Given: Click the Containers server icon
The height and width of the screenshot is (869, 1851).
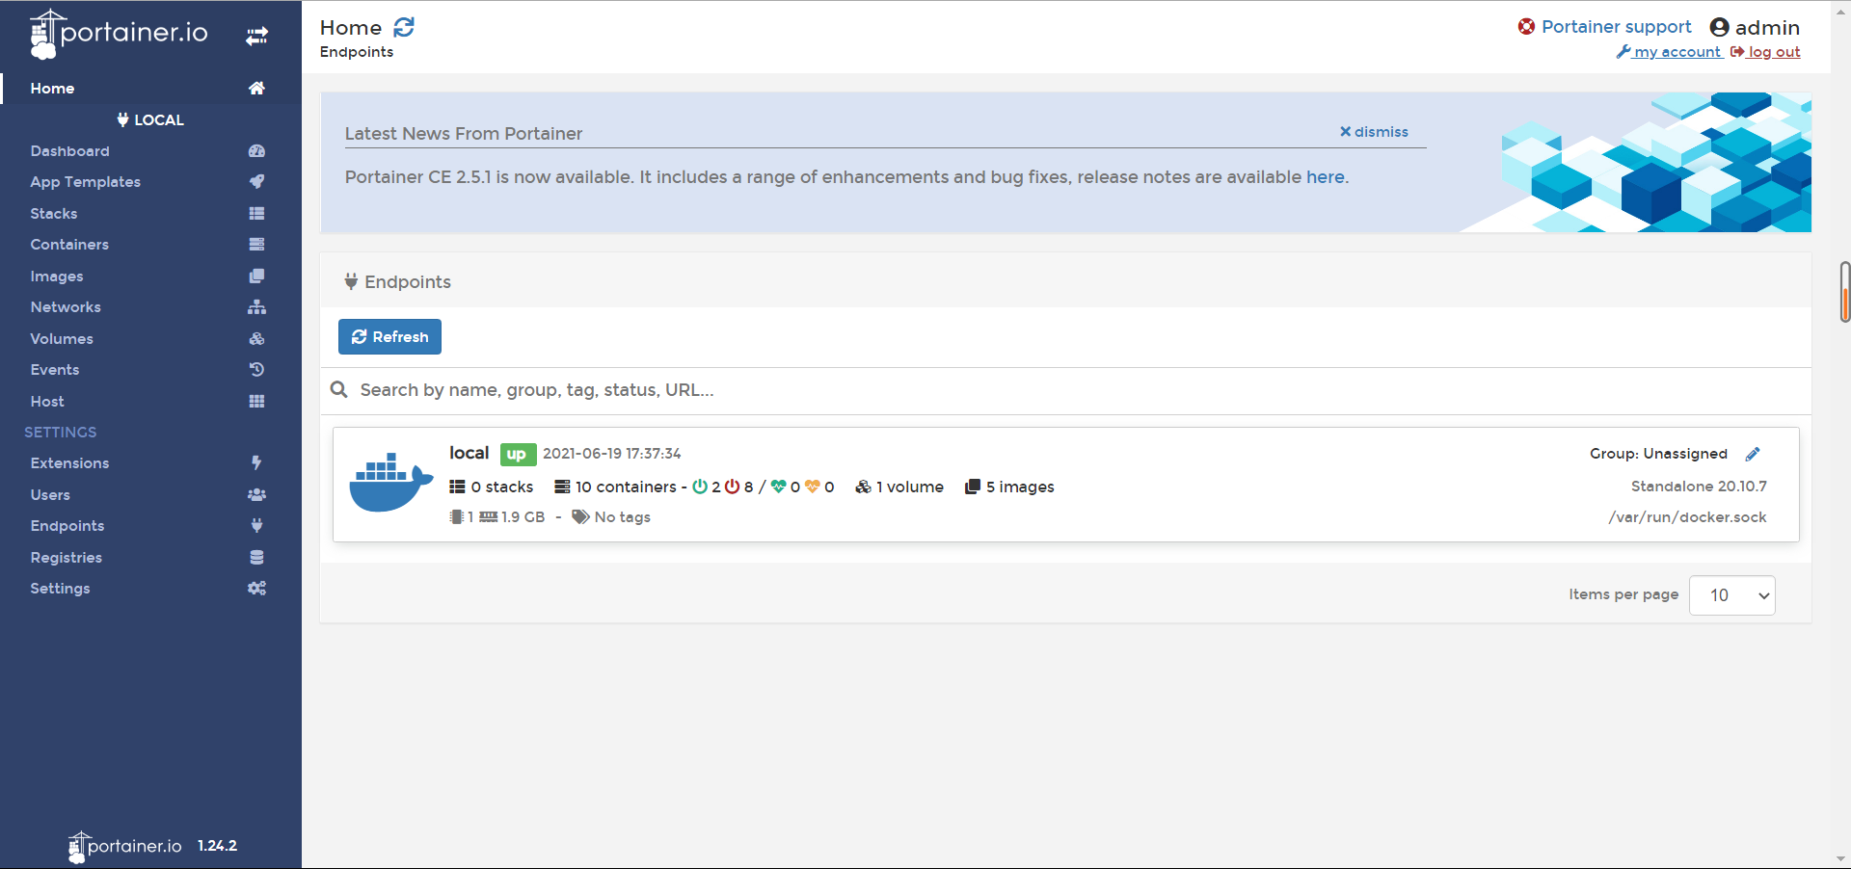Looking at the screenshot, I should point(256,245).
